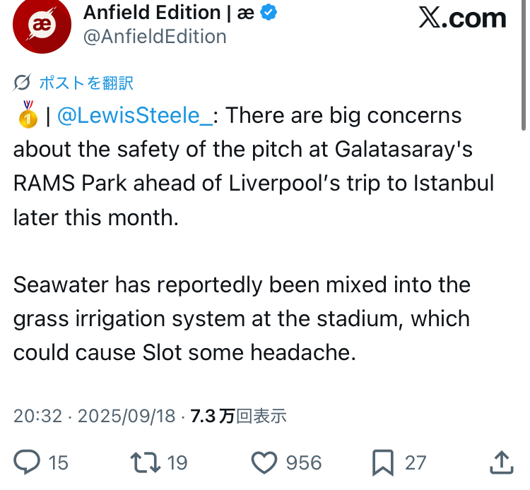Like the post with heart icon
Screen dimensions: 530x490
[264, 462]
